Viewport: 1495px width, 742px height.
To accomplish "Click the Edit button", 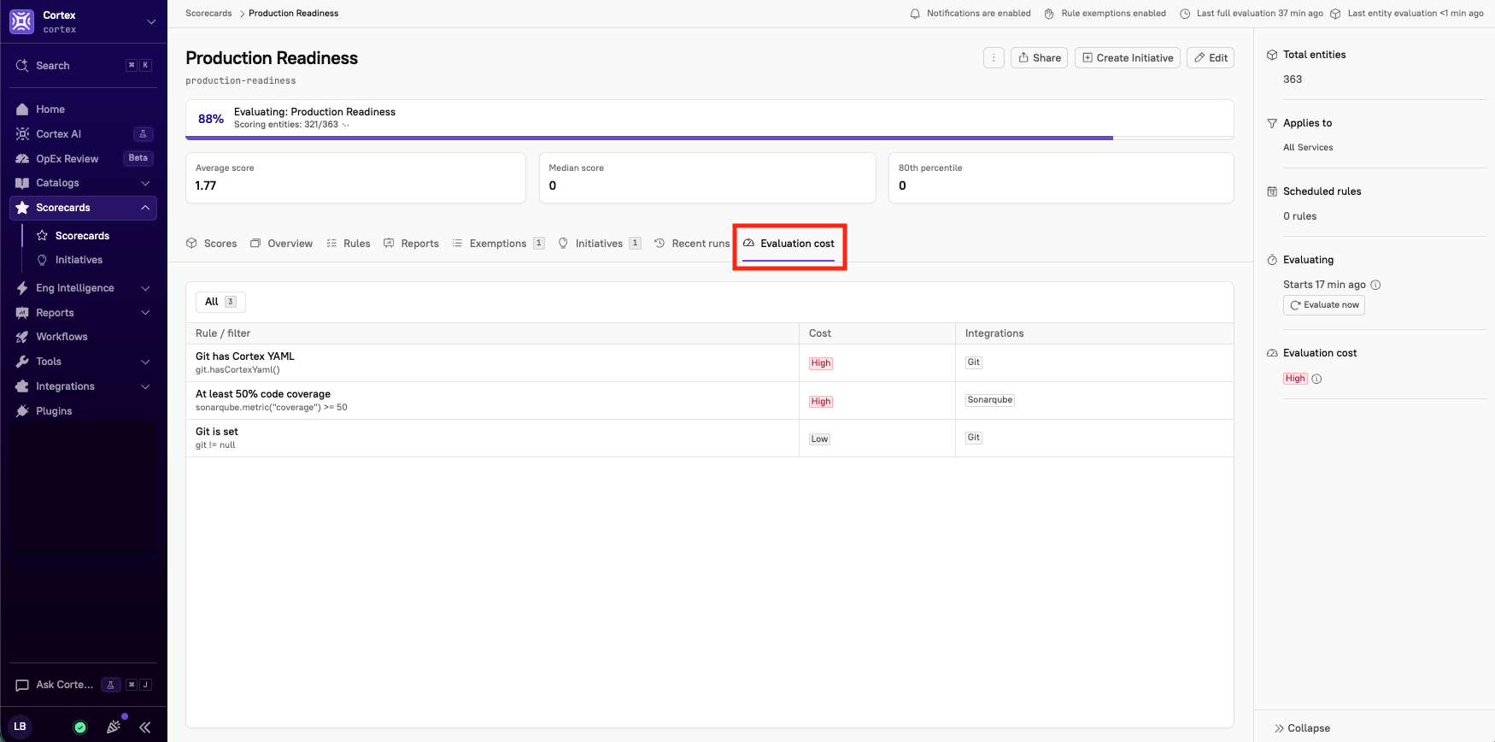I will 1211,58.
